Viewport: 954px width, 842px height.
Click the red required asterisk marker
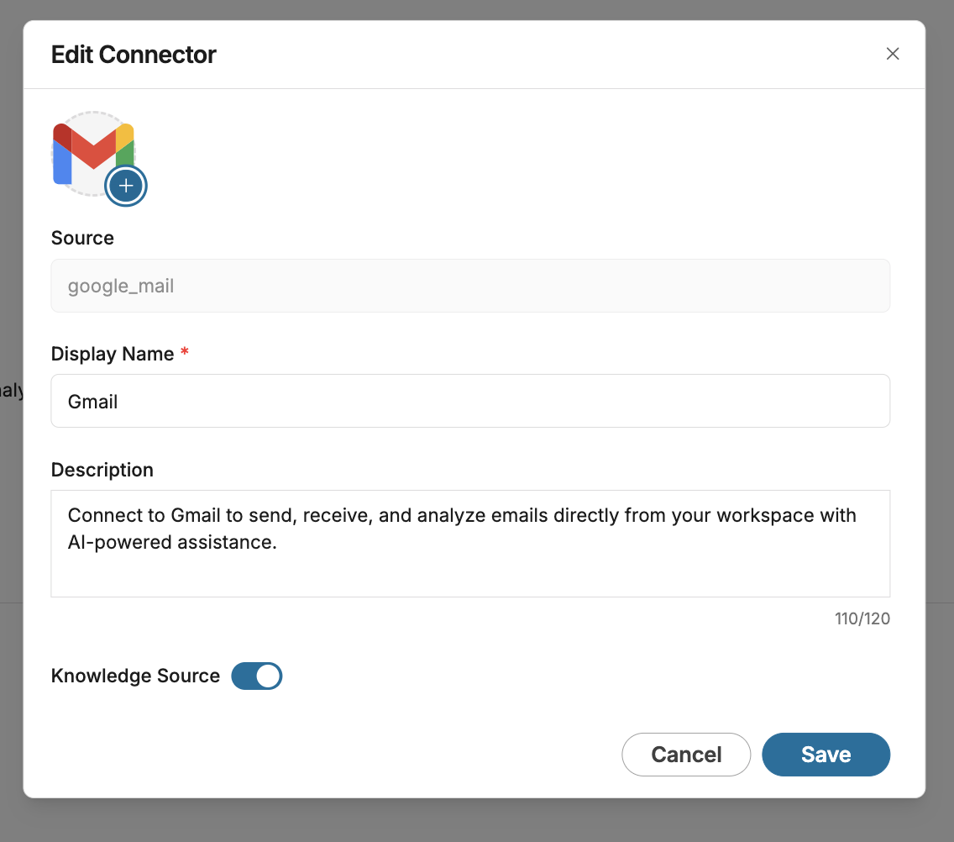(x=185, y=353)
